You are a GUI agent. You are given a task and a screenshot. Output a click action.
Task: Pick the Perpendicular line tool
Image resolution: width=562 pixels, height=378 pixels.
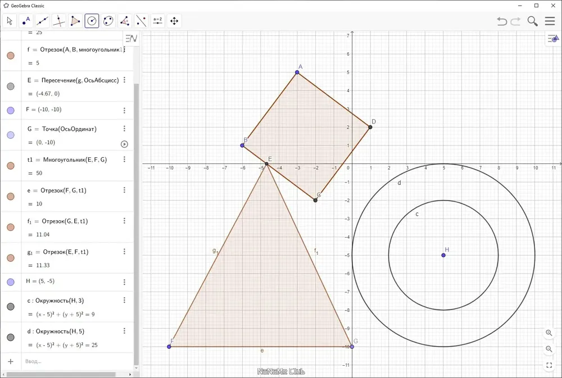pos(59,21)
